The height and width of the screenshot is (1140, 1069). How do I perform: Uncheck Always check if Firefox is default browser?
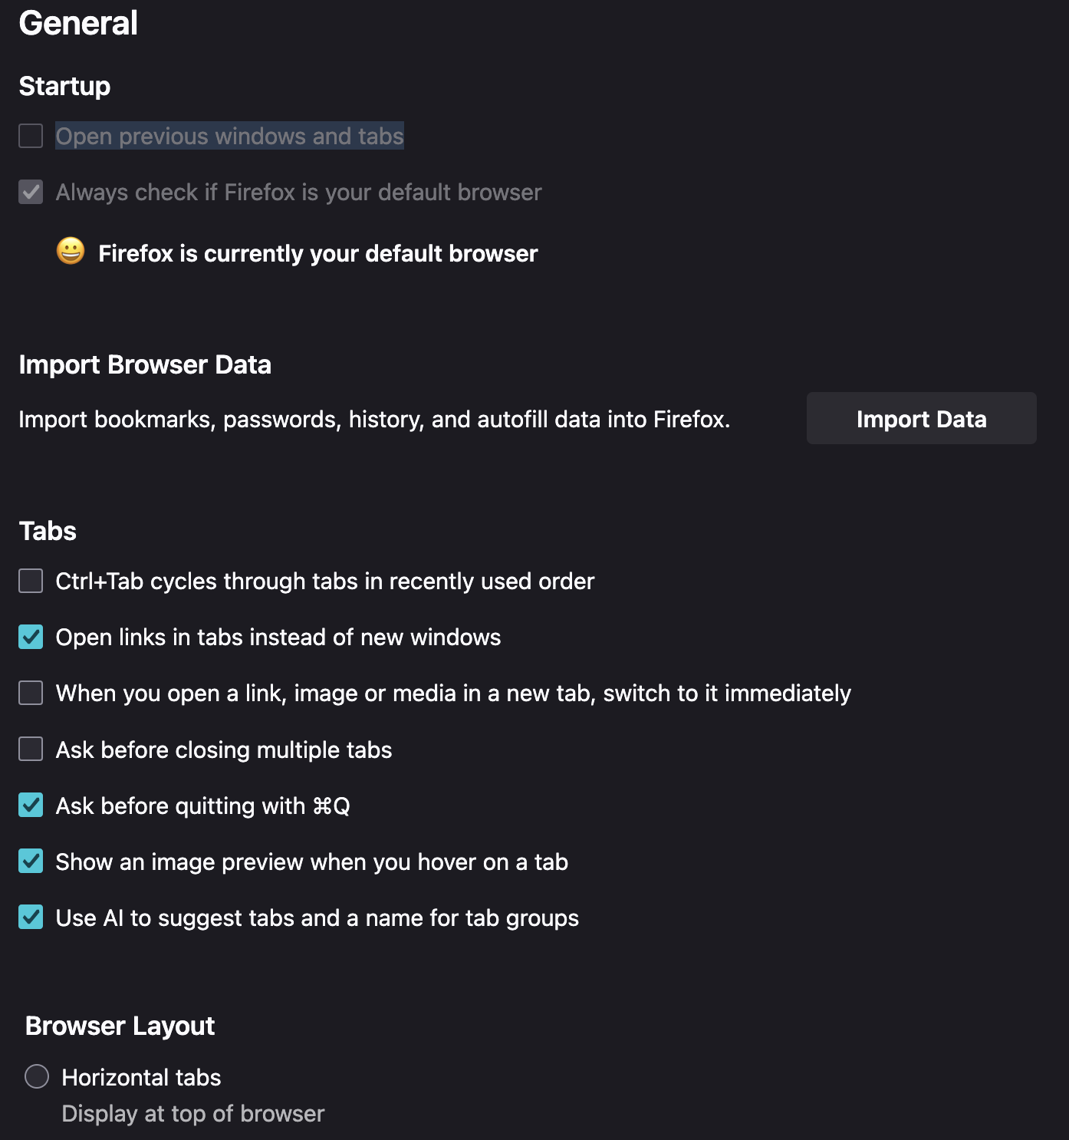click(31, 192)
